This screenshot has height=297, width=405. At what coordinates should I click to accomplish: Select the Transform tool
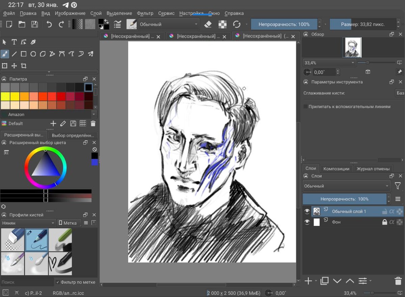[x=5, y=66]
